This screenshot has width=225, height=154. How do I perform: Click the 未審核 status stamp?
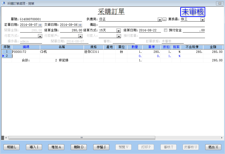(x=193, y=12)
